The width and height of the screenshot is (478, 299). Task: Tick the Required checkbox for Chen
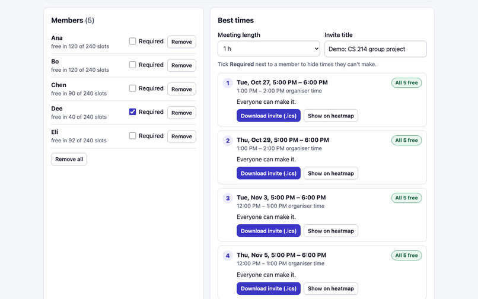point(132,88)
